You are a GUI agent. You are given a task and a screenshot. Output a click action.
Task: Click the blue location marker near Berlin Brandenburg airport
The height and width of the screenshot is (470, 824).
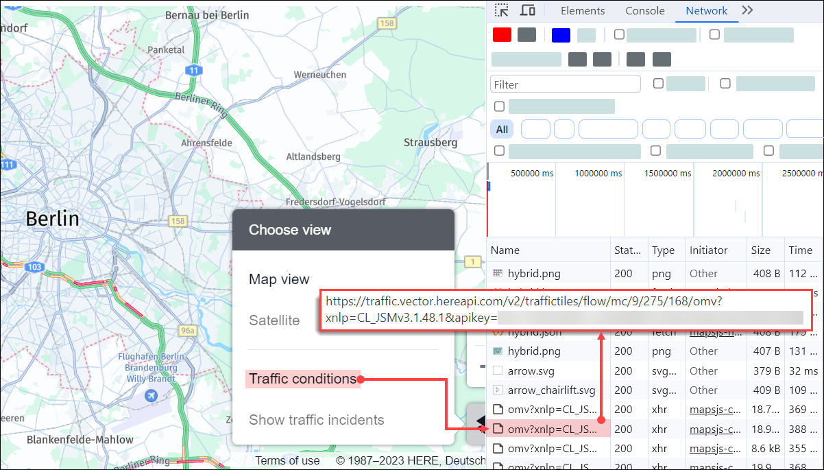pyautogui.click(x=151, y=395)
